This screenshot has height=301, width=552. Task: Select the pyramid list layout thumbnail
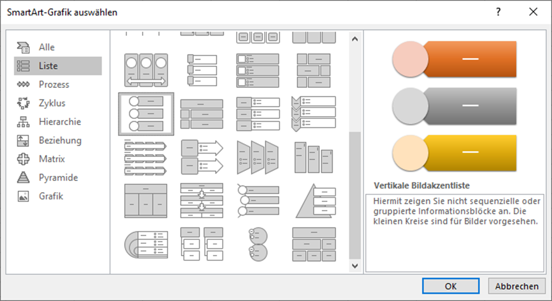314,200
